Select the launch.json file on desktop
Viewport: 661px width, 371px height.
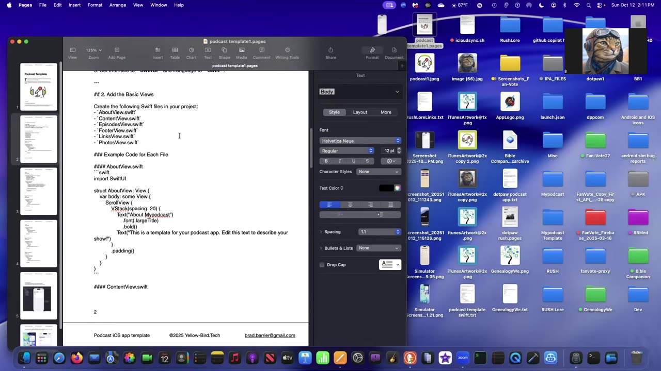[553, 106]
